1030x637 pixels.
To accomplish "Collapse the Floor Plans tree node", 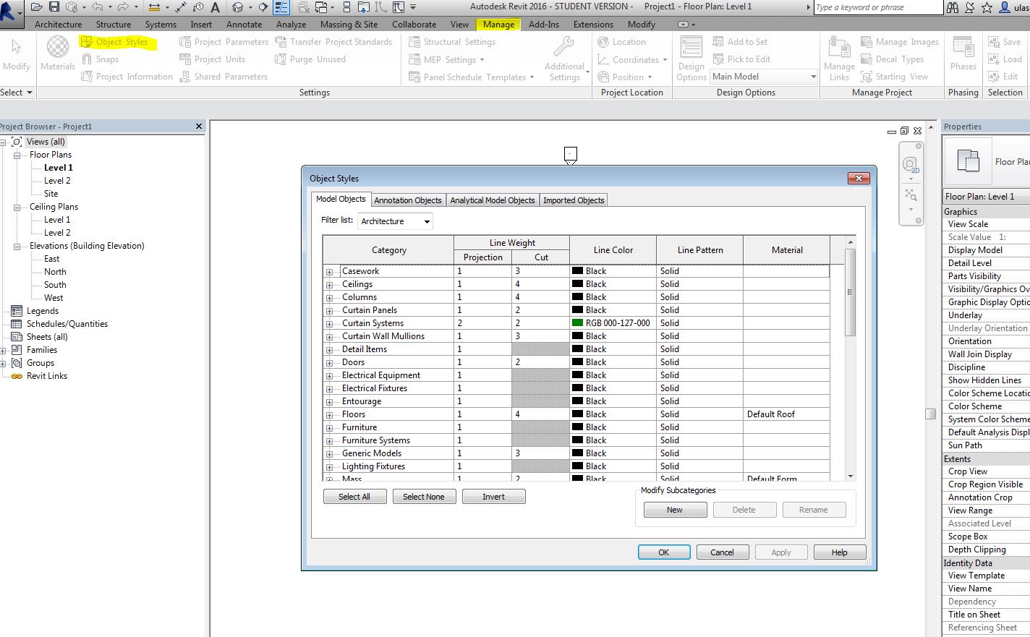I will [x=17, y=155].
